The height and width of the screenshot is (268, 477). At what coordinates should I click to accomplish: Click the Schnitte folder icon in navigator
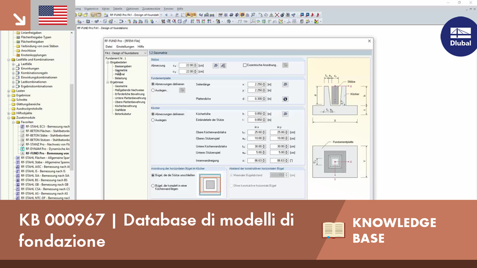click(14, 100)
